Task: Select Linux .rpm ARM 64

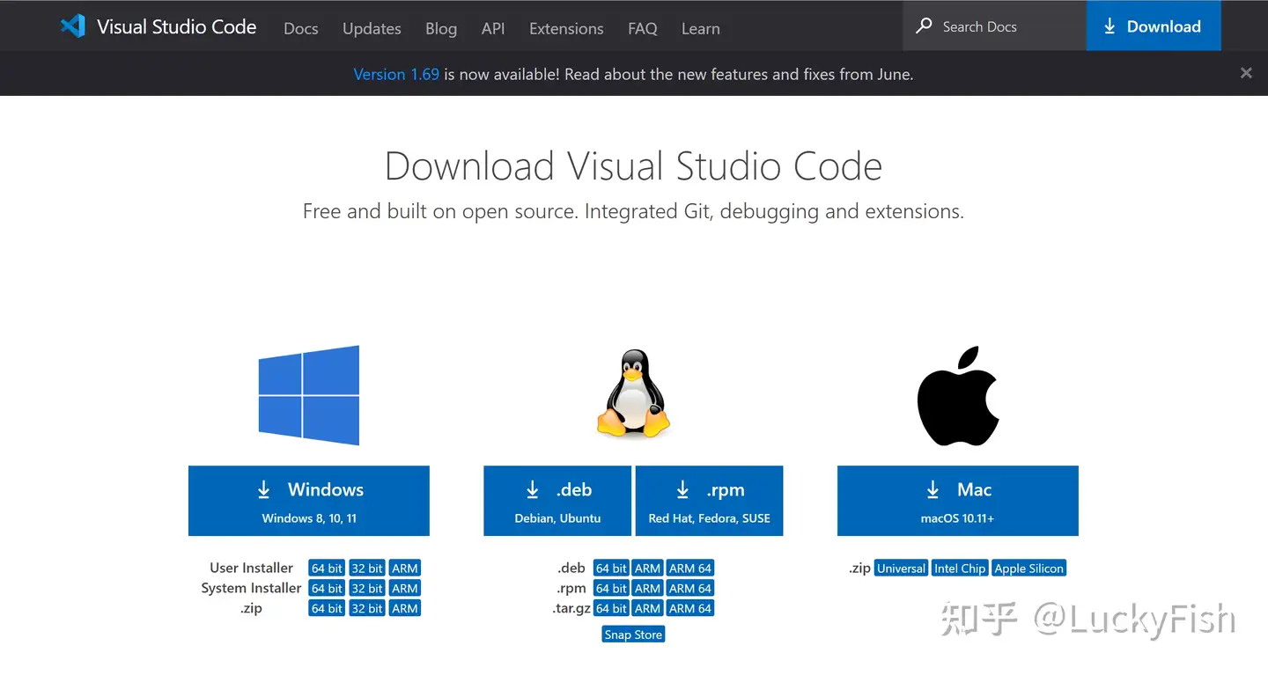Action: coord(690,589)
